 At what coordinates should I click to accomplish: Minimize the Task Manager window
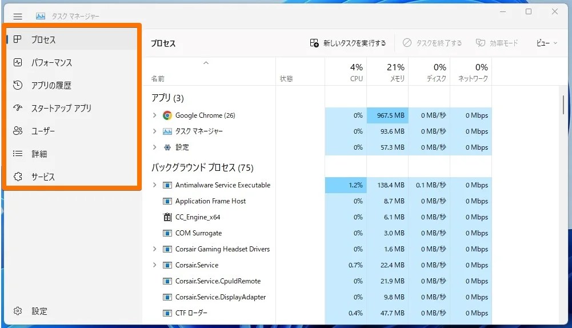point(503,11)
